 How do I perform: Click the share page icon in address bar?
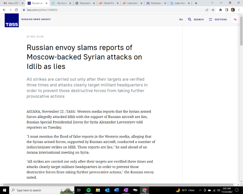207,10
